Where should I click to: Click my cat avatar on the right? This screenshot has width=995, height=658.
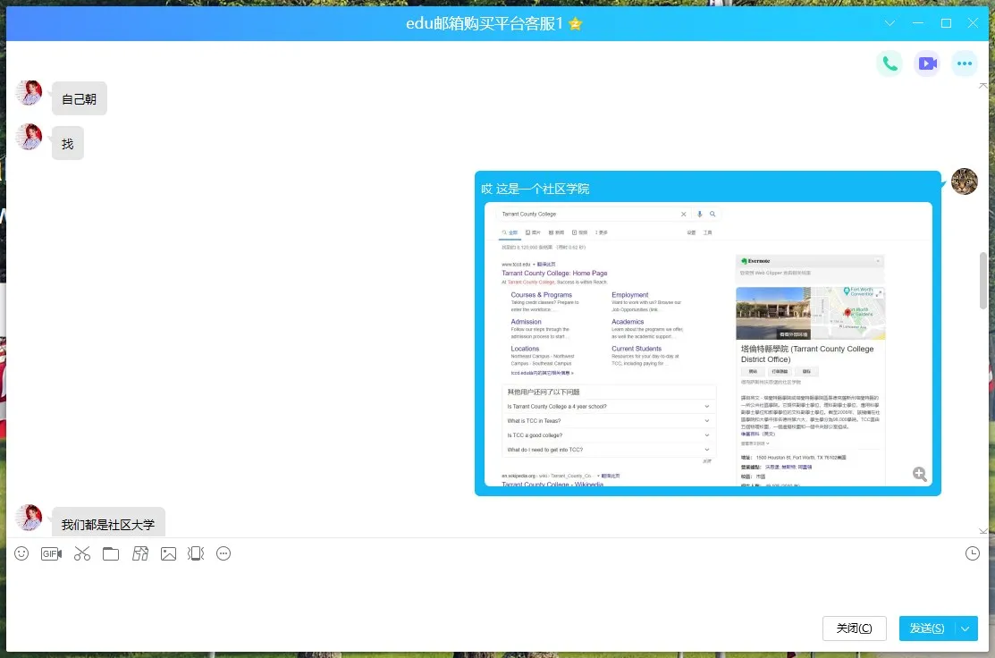[964, 181]
